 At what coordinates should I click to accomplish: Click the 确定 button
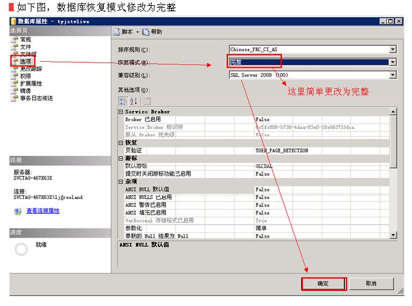tap(323, 283)
